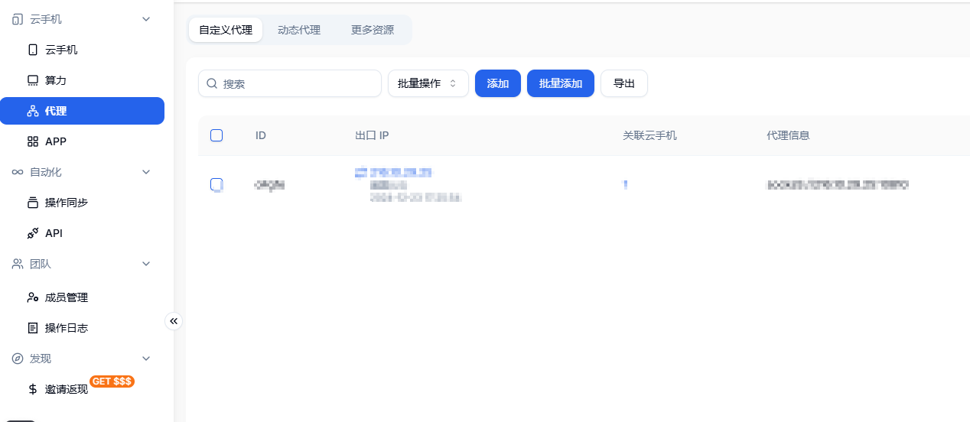Click the 添加 button
970x422 pixels.
coord(498,83)
